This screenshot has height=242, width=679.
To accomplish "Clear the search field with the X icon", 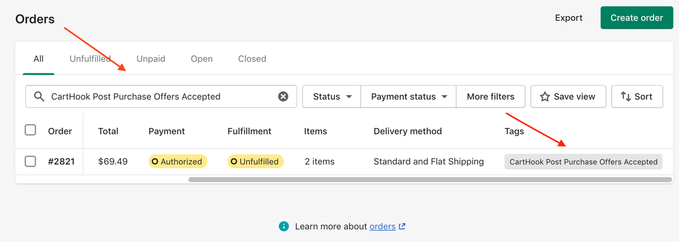I will click(283, 97).
